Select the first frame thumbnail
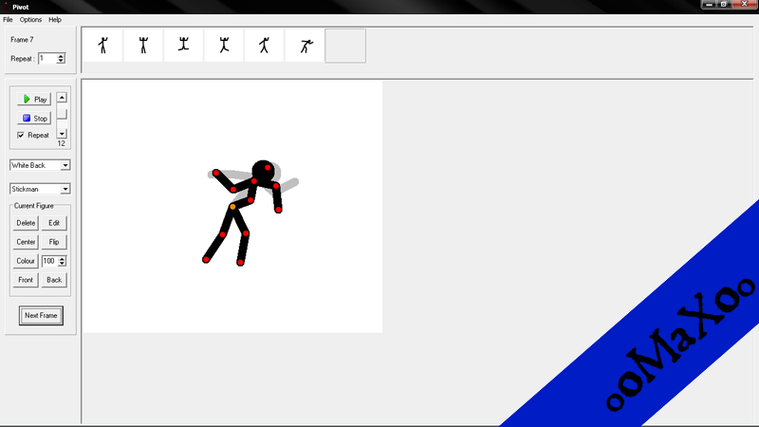Image resolution: width=759 pixels, height=427 pixels. 102,46
